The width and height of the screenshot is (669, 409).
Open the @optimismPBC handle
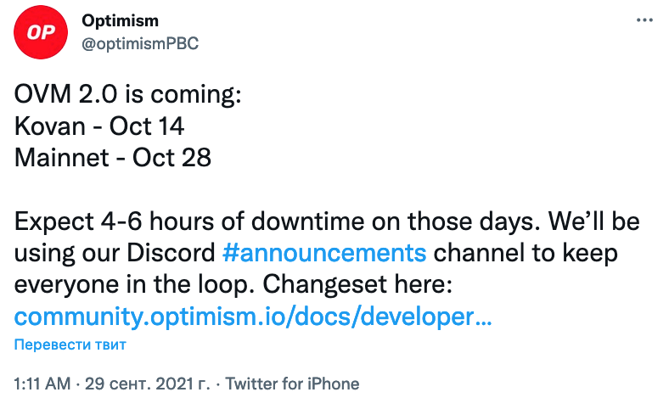pyautogui.click(x=140, y=43)
